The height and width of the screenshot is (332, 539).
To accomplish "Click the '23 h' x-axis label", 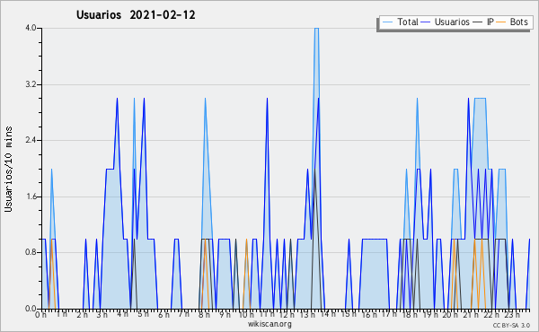I will coord(512,315).
